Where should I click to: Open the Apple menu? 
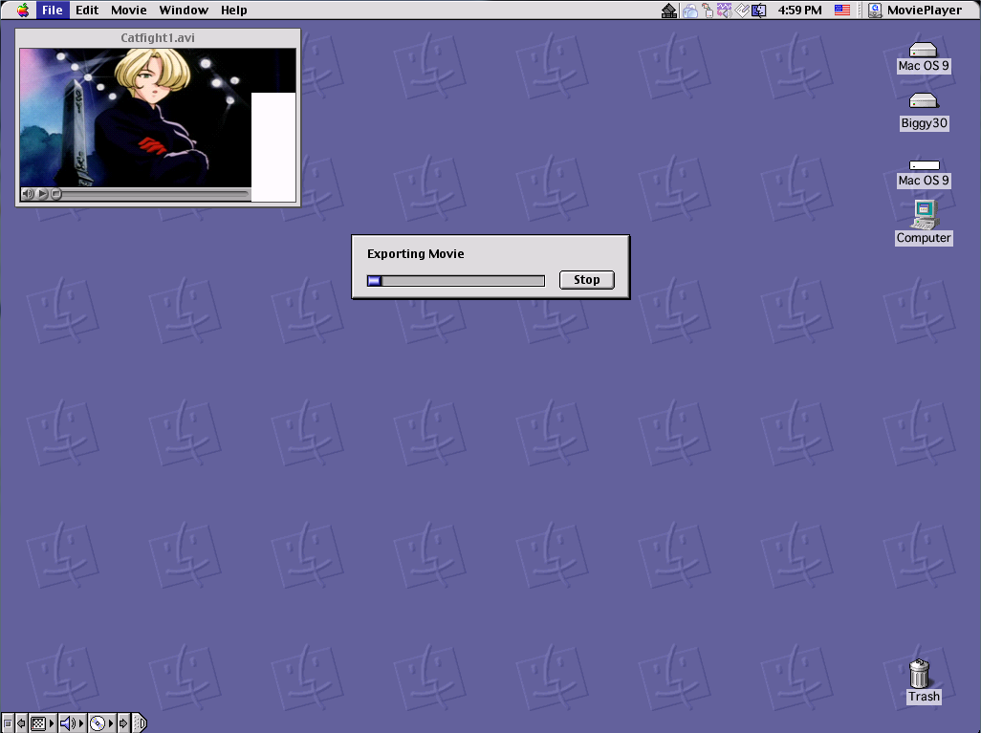(22, 11)
